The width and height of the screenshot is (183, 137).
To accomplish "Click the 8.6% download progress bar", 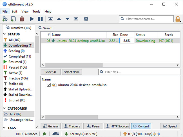I will pos(127,41).
